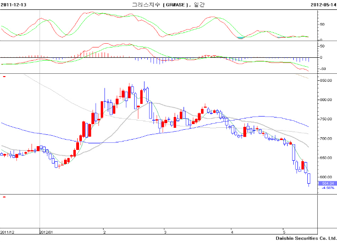Click the month 3 label on the time axis
337x242 pixels.
click(x=165, y=232)
